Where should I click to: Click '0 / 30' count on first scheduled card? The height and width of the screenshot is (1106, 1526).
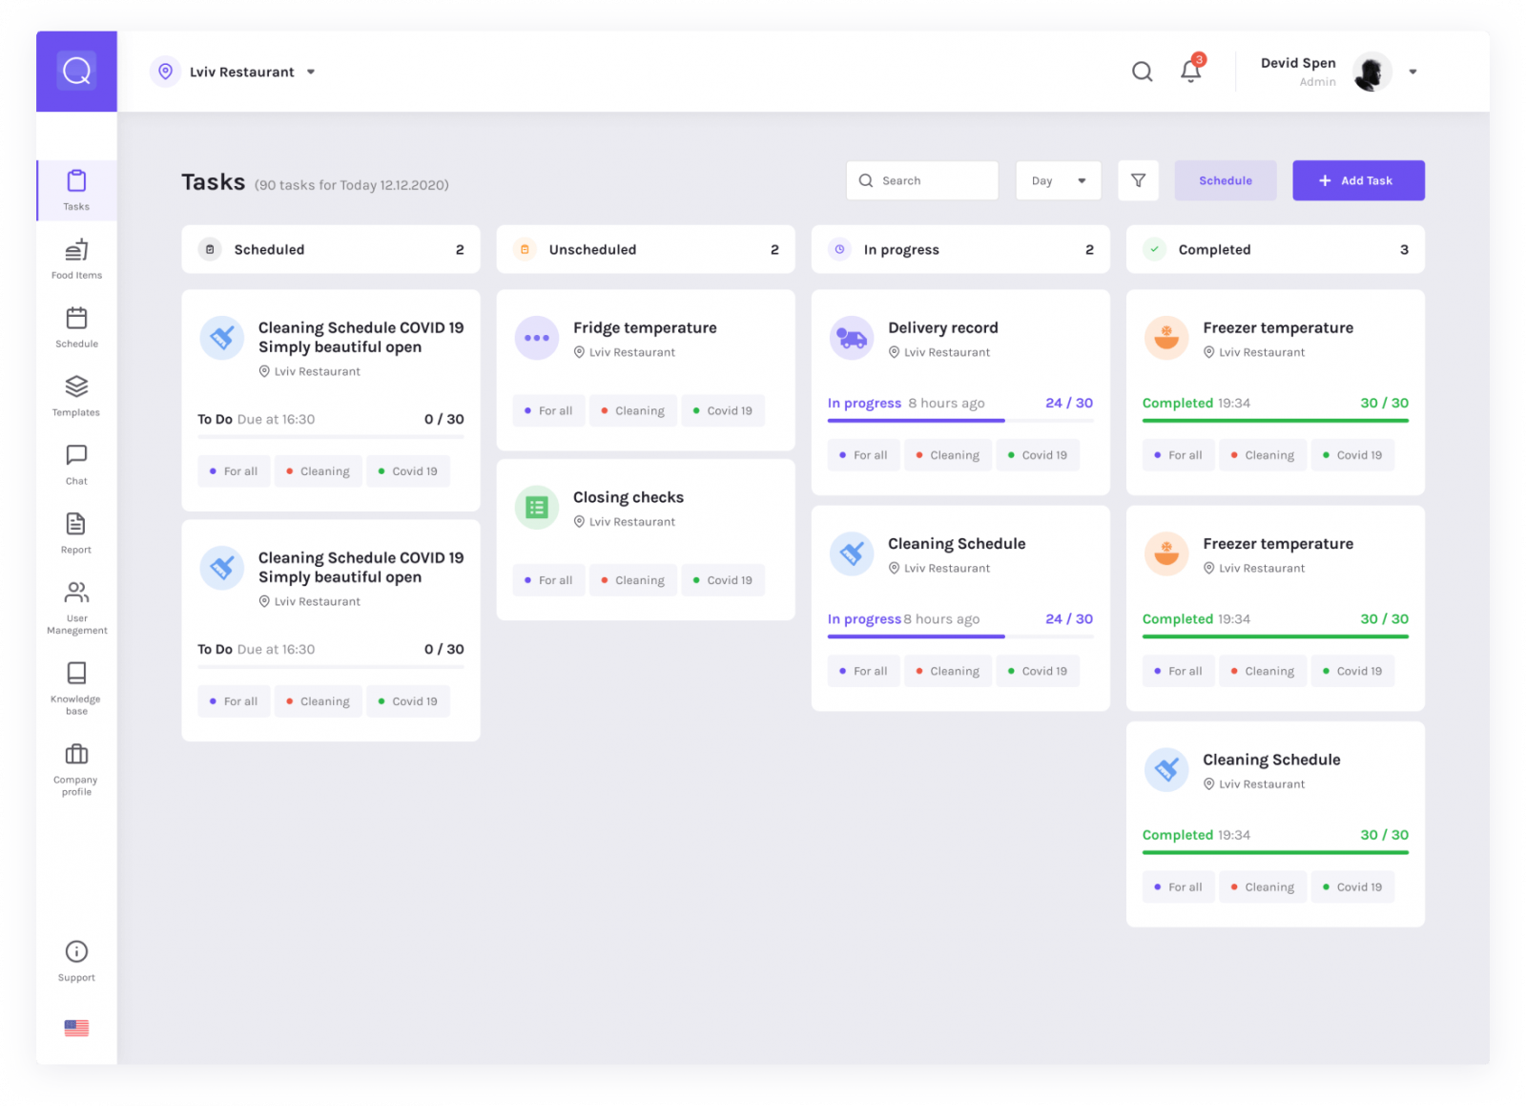(444, 419)
